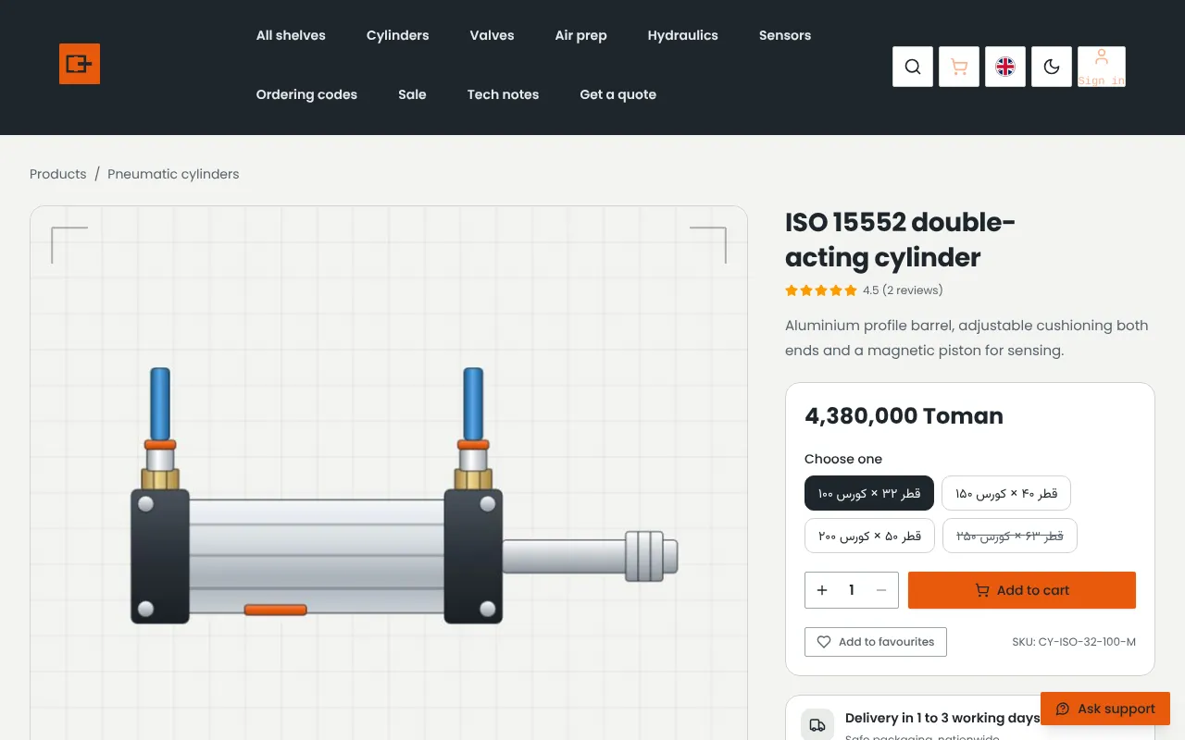Select the قطر ۳۲ × کورس ۱۰۰ option
This screenshot has height=740, width=1185.
pos(869,493)
